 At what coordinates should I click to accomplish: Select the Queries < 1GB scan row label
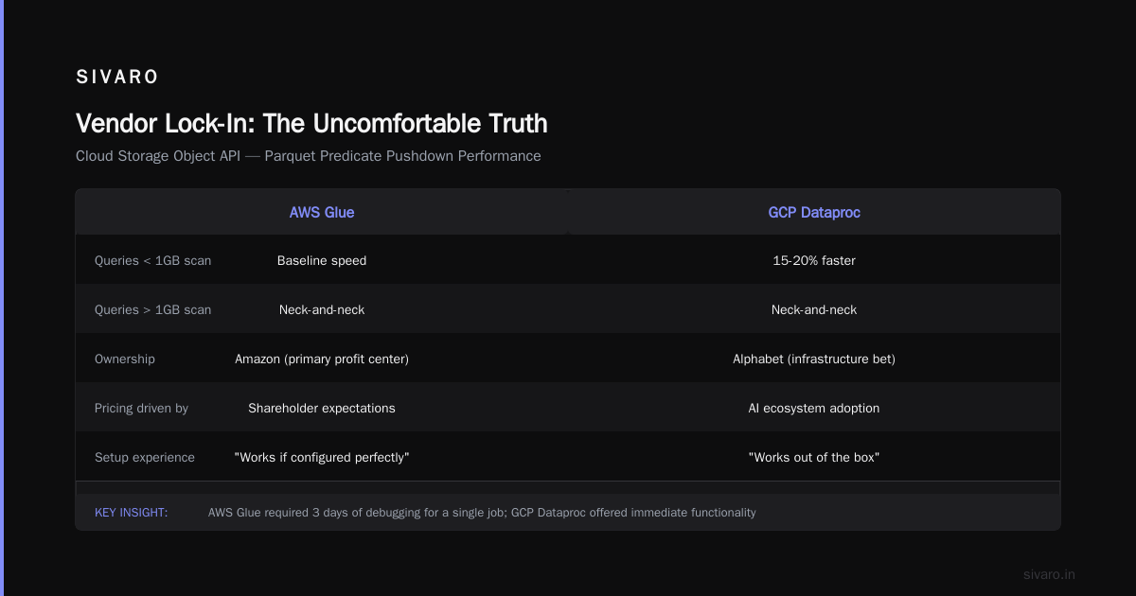[x=153, y=260]
